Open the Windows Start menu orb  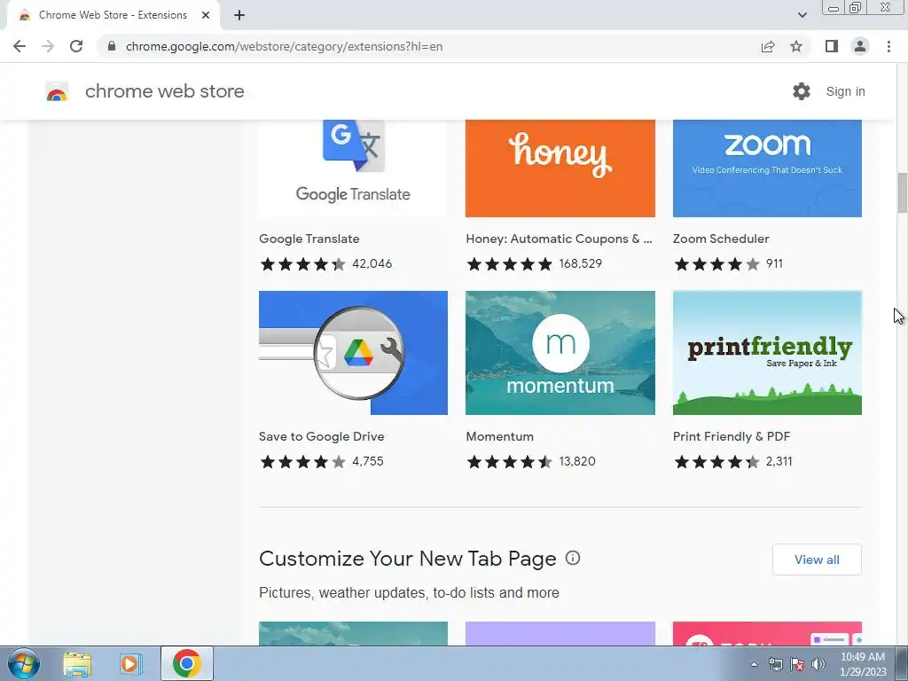pos(24,663)
